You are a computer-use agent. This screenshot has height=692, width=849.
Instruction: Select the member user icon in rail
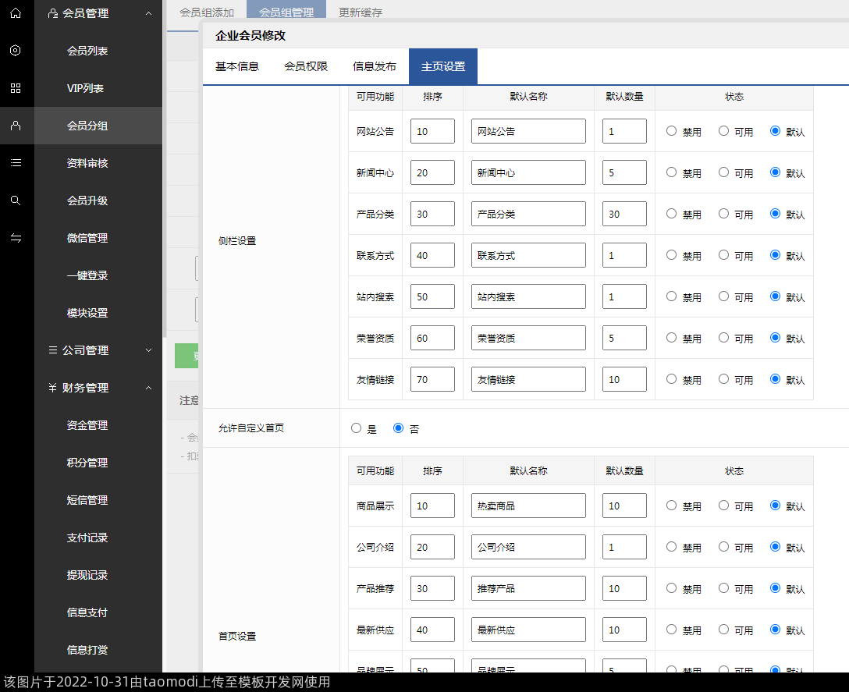[16, 126]
